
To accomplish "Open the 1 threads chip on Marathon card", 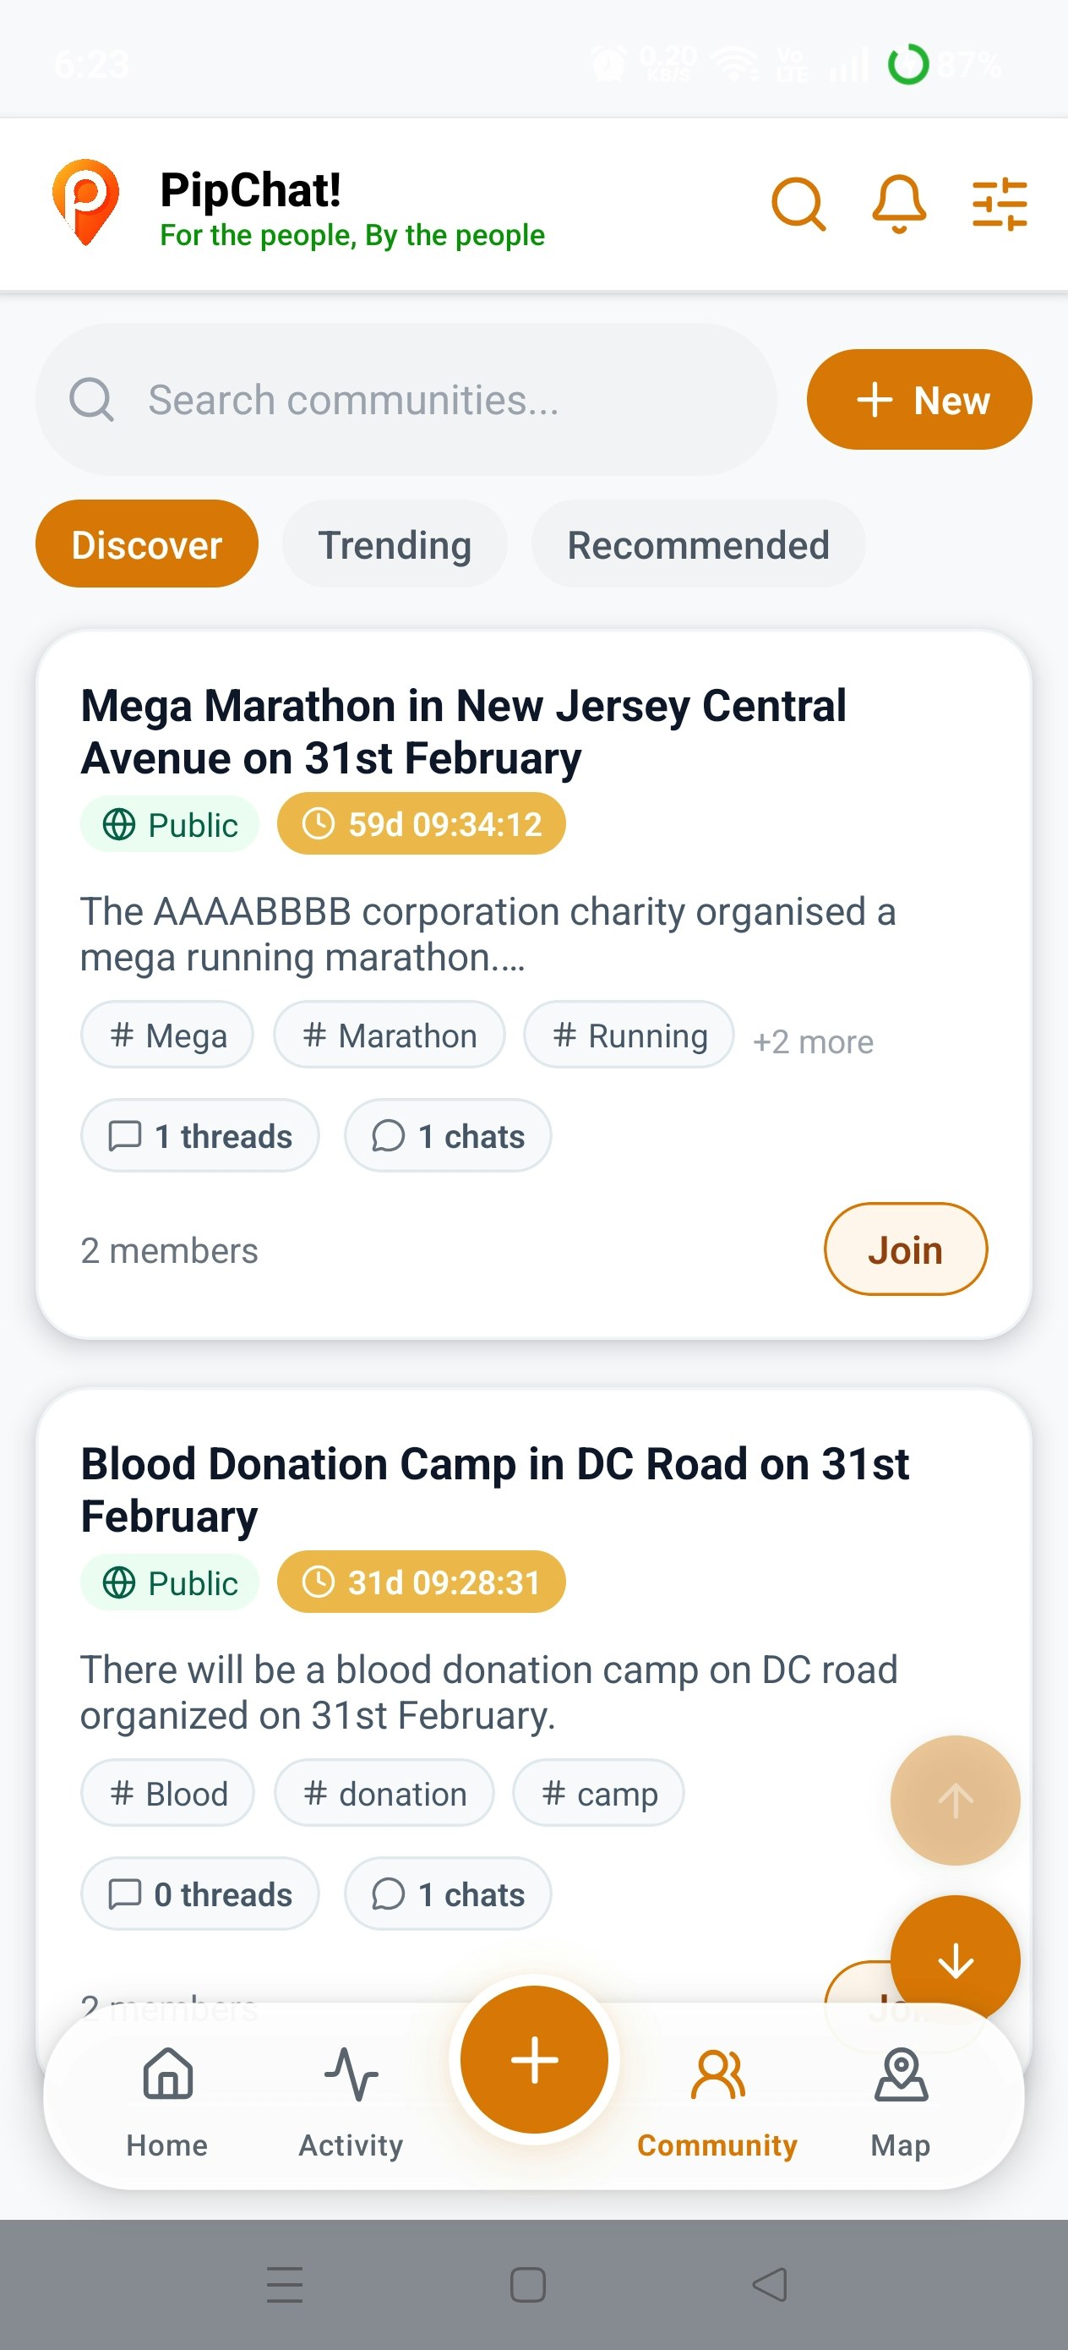I will (199, 1136).
